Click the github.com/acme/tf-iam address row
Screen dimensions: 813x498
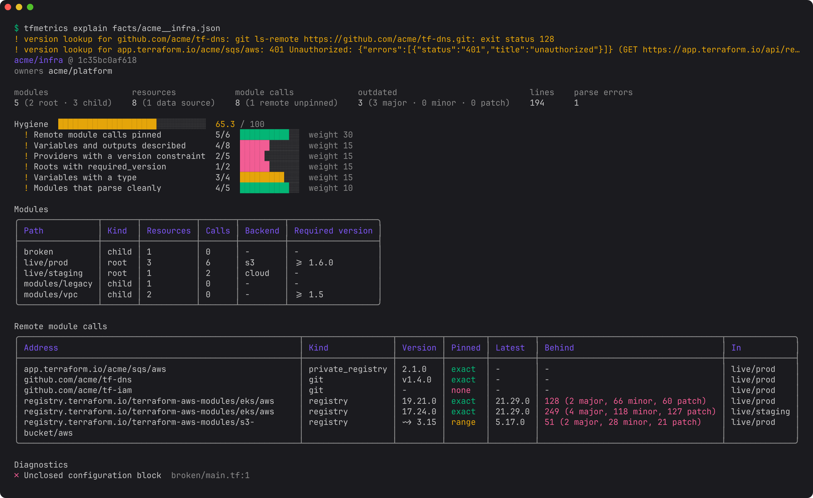click(78, 390)
